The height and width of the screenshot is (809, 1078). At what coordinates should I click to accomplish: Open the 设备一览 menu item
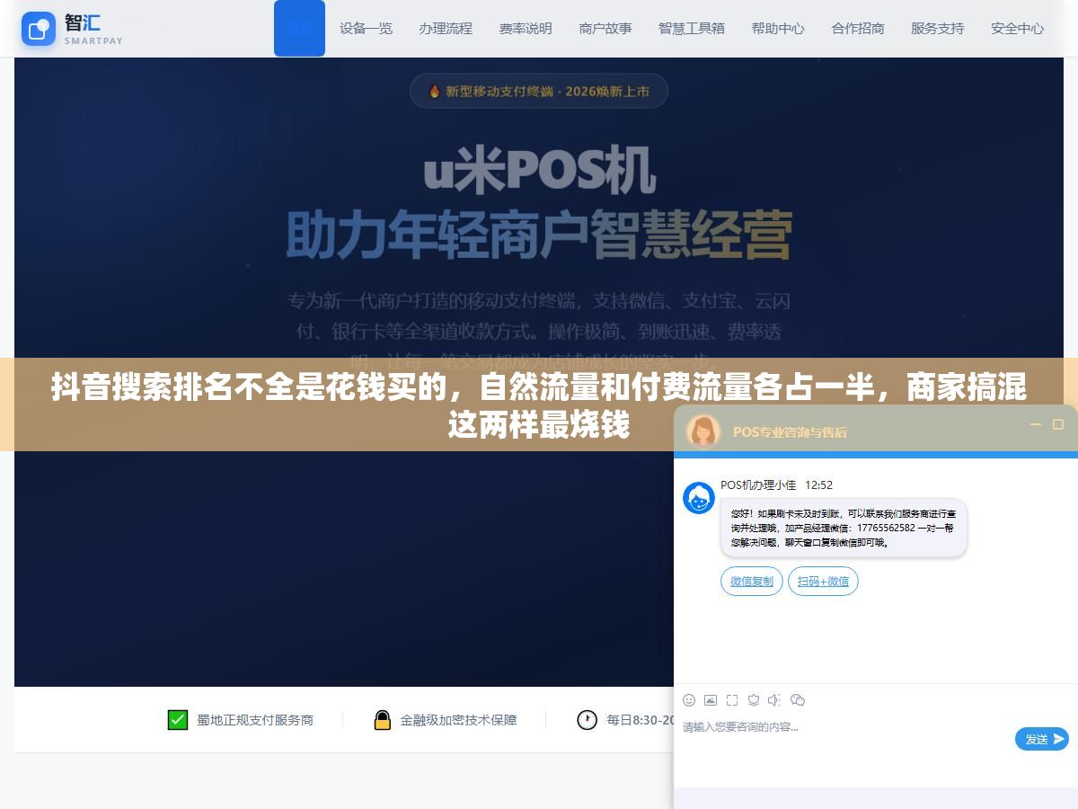coord(366,28)
